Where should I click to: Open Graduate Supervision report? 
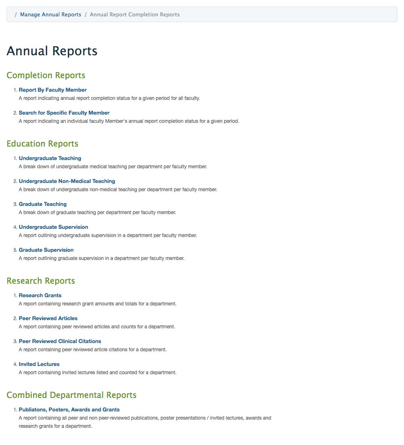[46, 250]
